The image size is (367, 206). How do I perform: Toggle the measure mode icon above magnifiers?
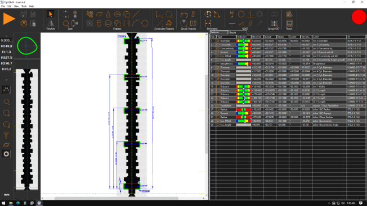[6, 90]
